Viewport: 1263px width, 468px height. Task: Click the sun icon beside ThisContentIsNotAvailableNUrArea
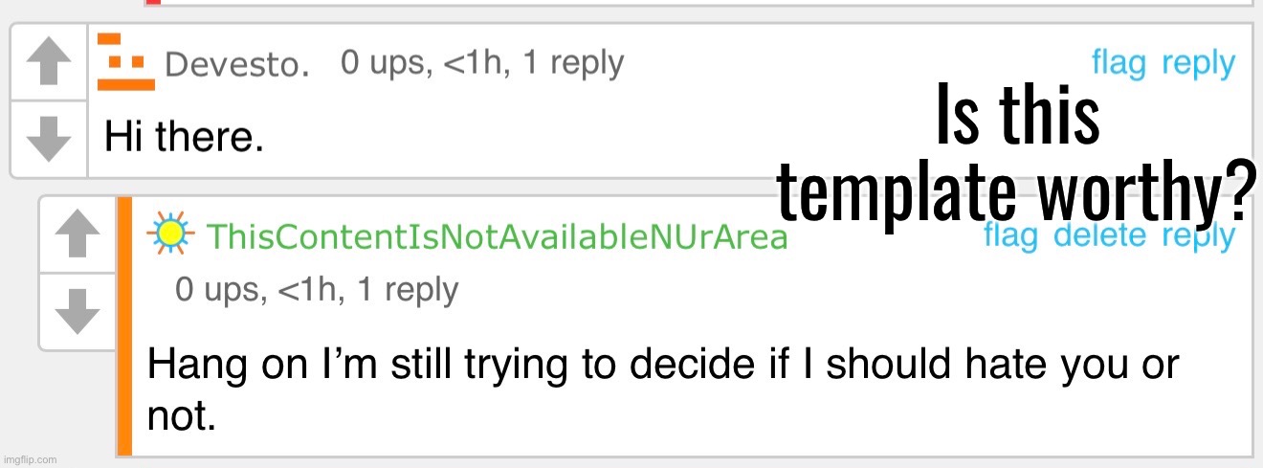170,234
